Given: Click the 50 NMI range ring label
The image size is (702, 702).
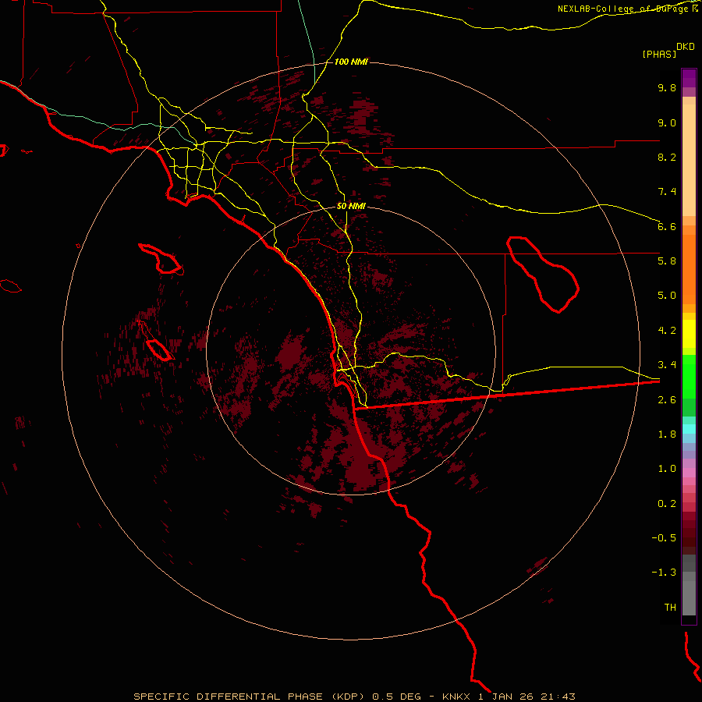Looking at the screenshot, I should pos(351,206).
